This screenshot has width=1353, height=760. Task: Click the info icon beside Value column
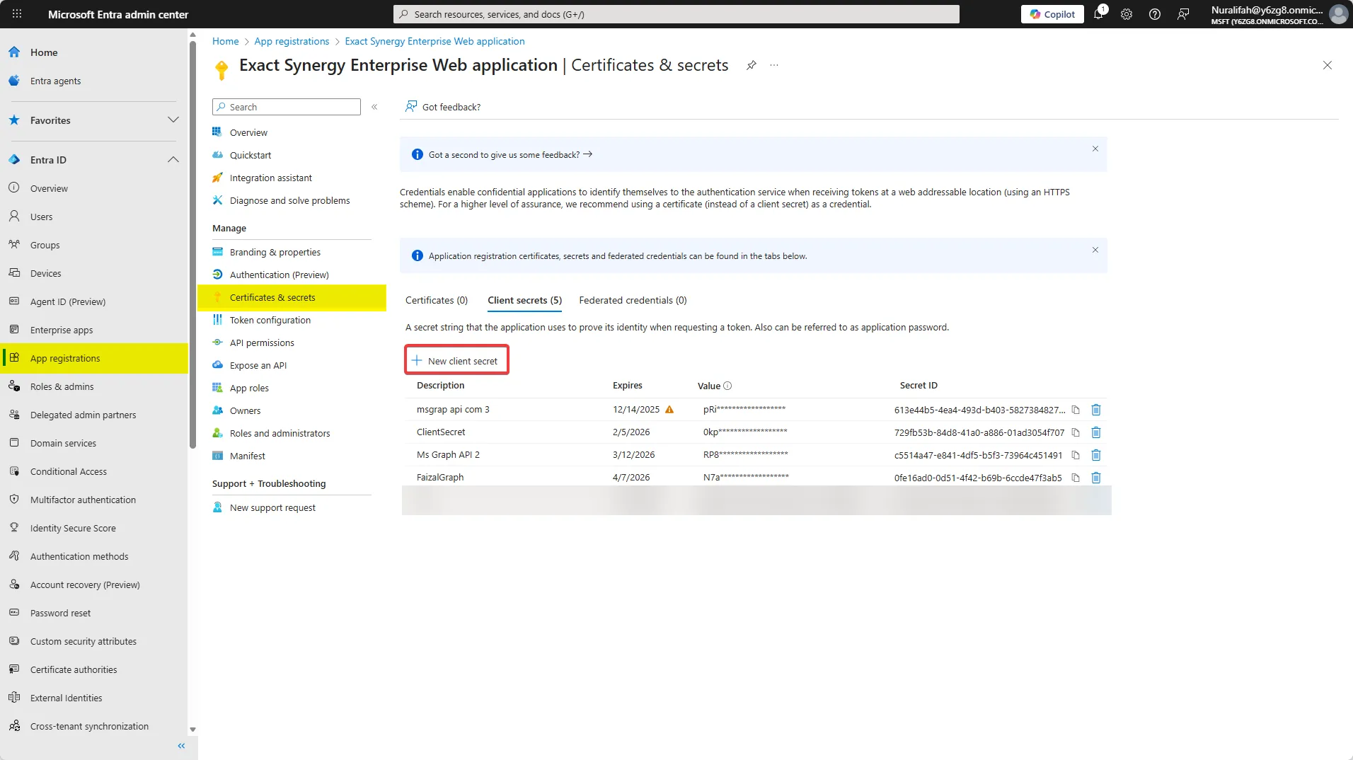[727, 386]
